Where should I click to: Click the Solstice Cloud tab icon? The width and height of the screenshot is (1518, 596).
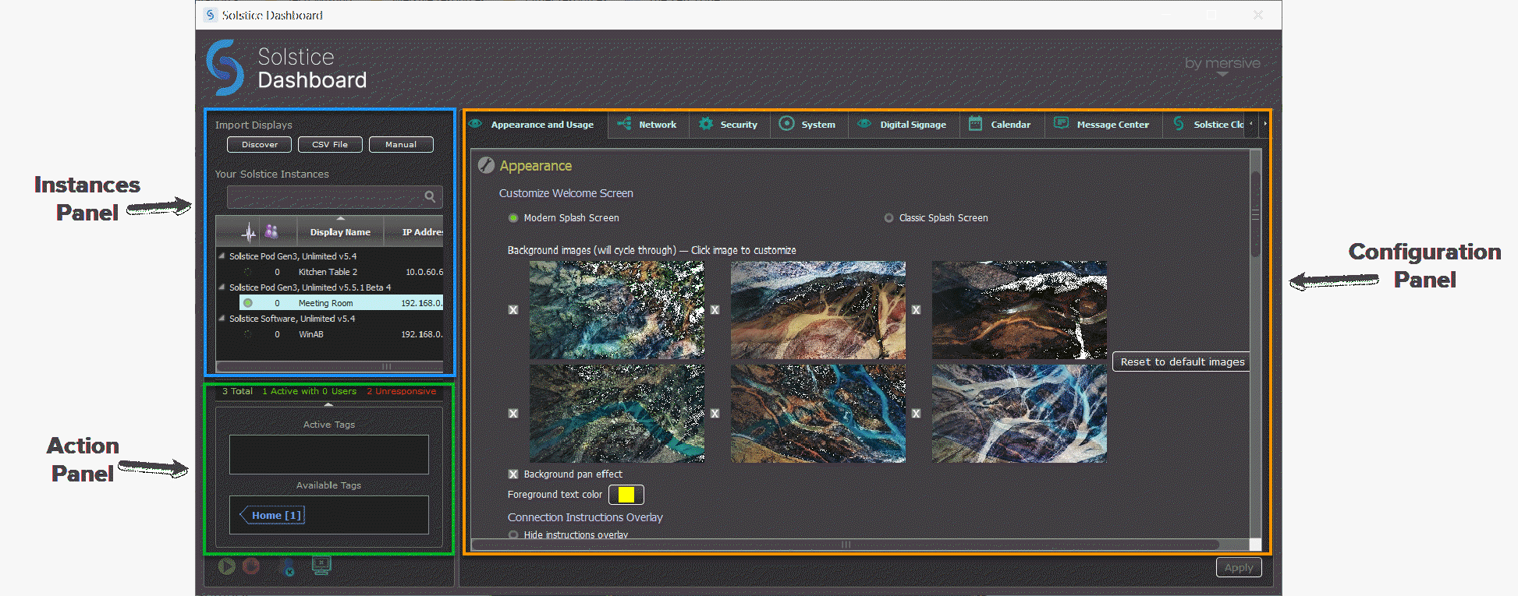(1179, 123)
